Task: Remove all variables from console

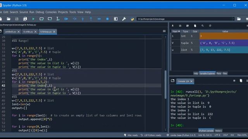Action: (x=241, y=81)
